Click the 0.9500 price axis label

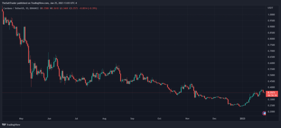coord(271,21)
